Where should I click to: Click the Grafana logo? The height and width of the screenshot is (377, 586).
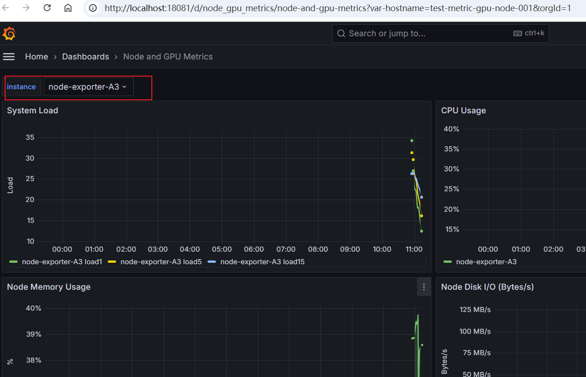[9, 33]
